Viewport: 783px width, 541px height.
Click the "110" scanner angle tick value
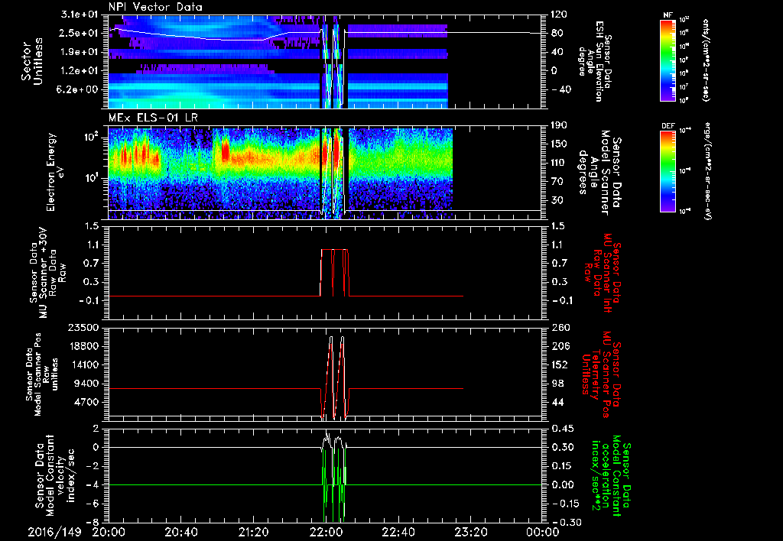[559, 163]
